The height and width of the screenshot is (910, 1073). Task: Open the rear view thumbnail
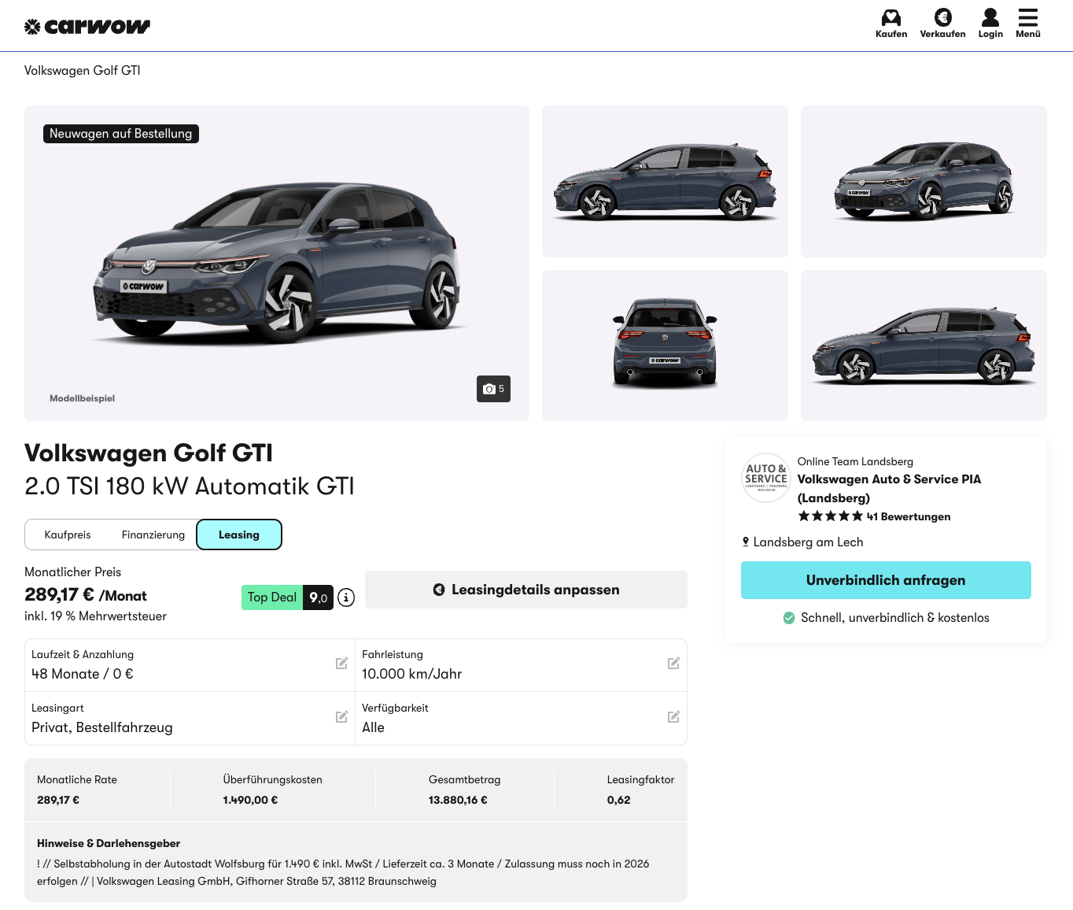point(665,346)
